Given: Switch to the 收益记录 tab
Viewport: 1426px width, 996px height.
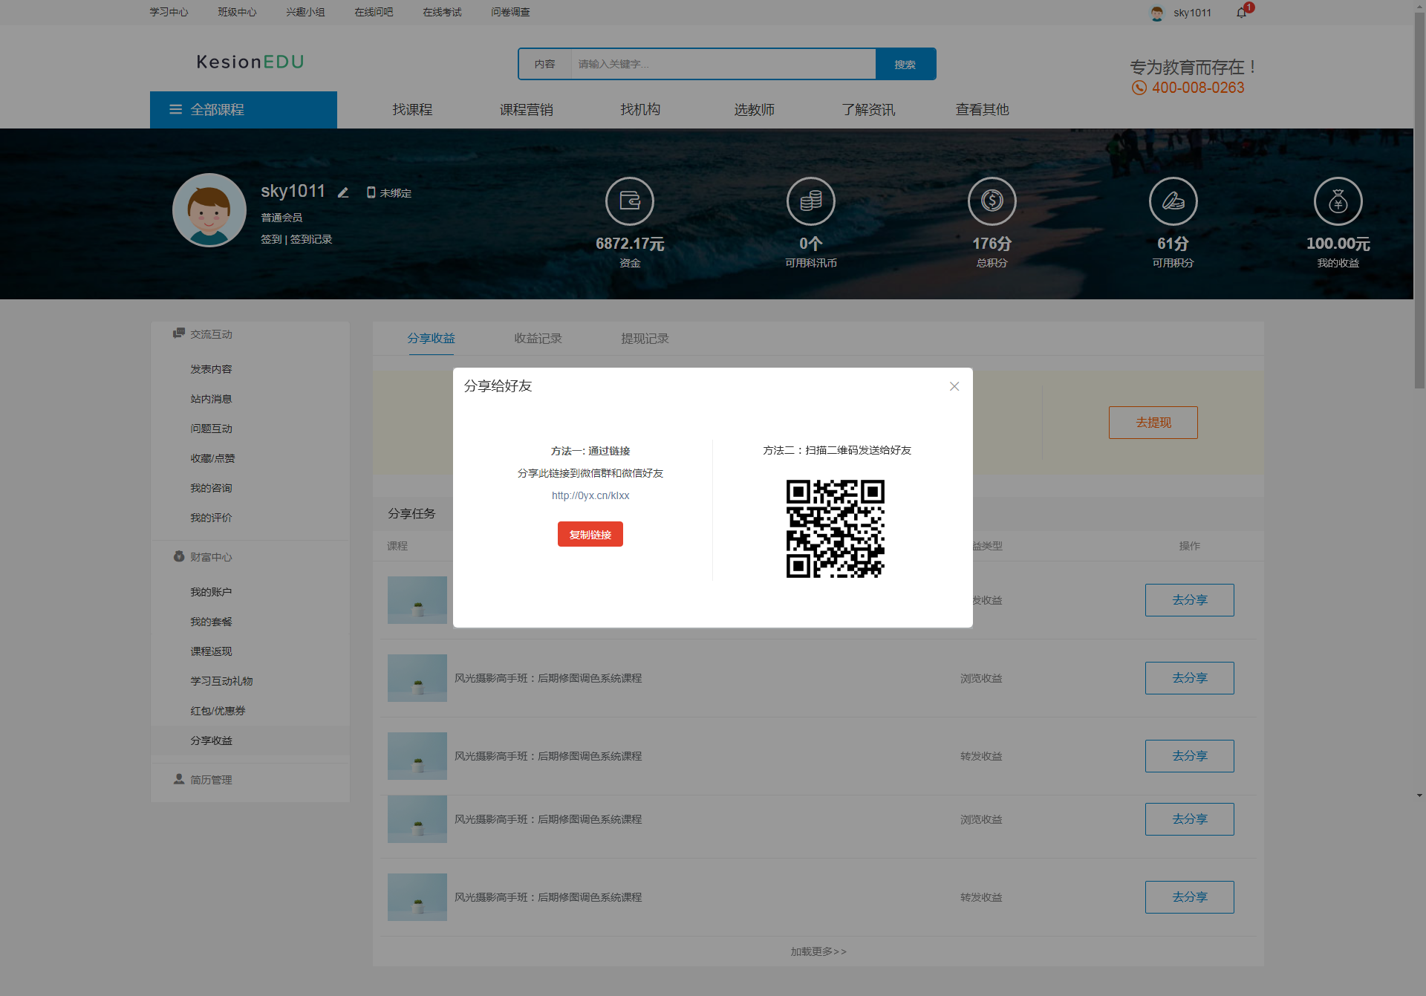Looking at the screenshot, I should point(538,339).
